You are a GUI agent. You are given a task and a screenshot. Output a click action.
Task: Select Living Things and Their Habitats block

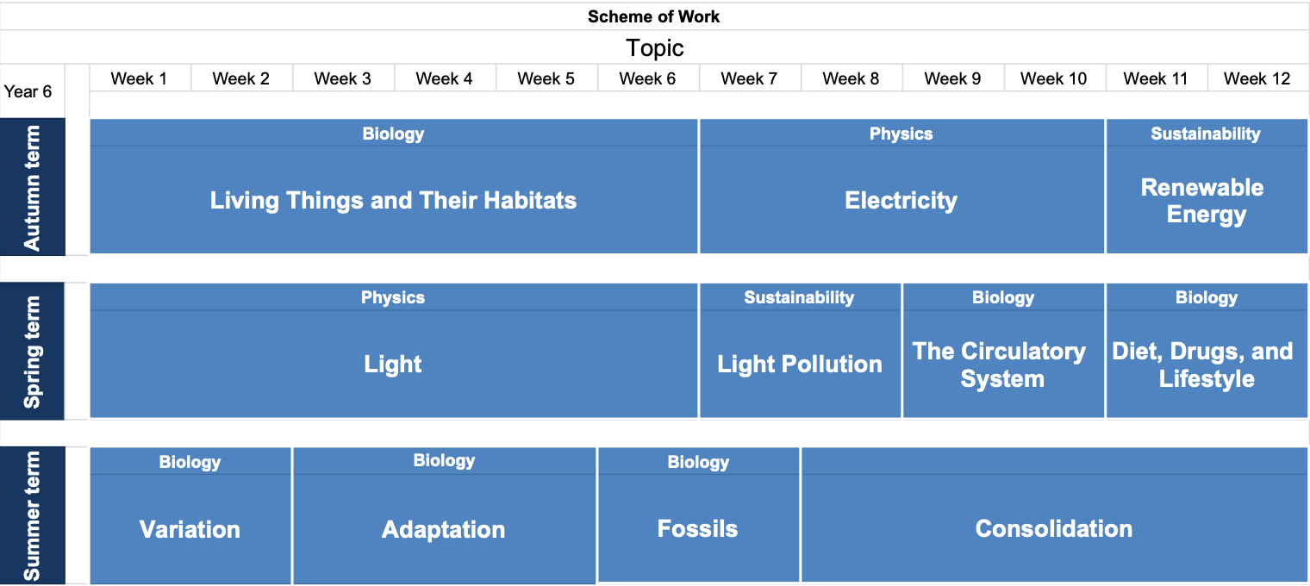[x=393, y=201]
